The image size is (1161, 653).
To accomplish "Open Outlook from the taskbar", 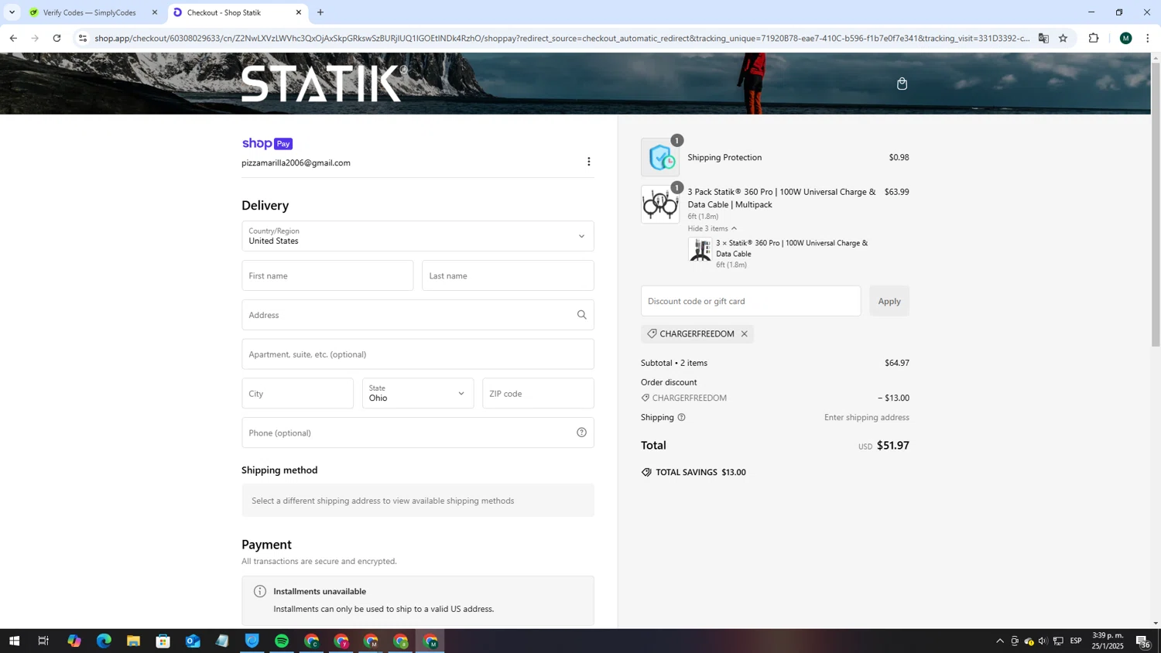I will click(x=193, y=641).
